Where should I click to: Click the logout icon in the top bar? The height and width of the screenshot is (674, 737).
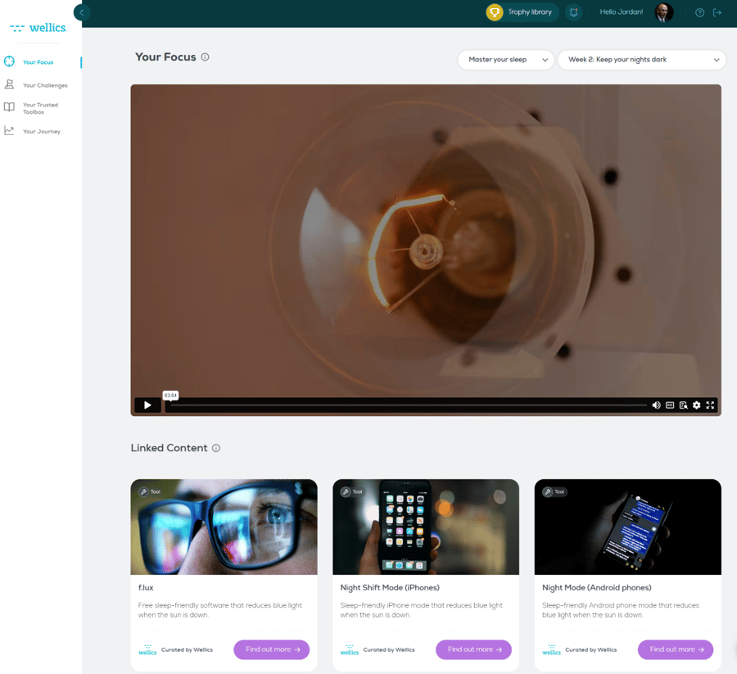coord(718,12)
